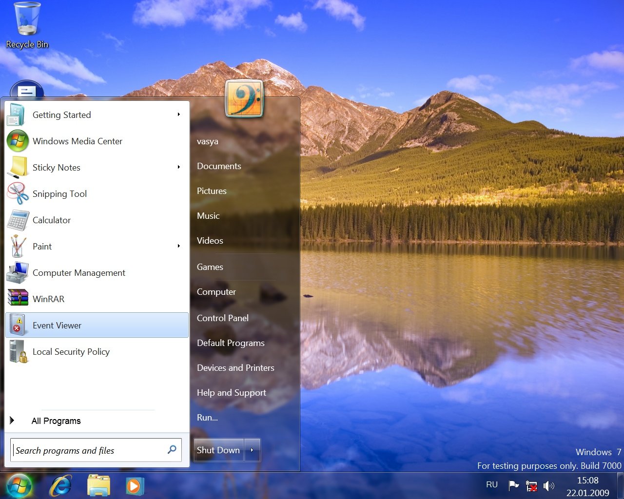This screenshot has height=499, width=624.
Task: Click the Sticky Notes yellow pad icon
Action: [18, 168]
